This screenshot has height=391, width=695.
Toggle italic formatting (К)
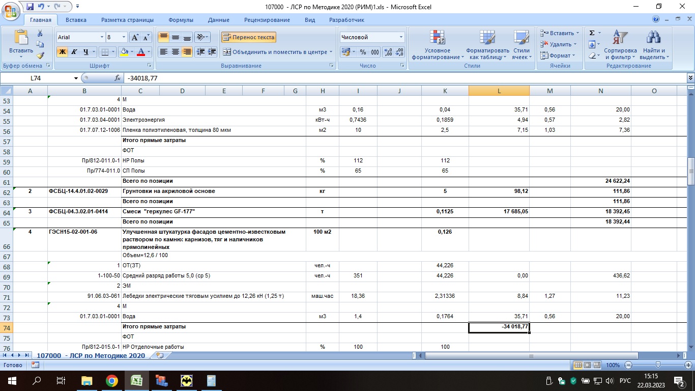point(74,52)
